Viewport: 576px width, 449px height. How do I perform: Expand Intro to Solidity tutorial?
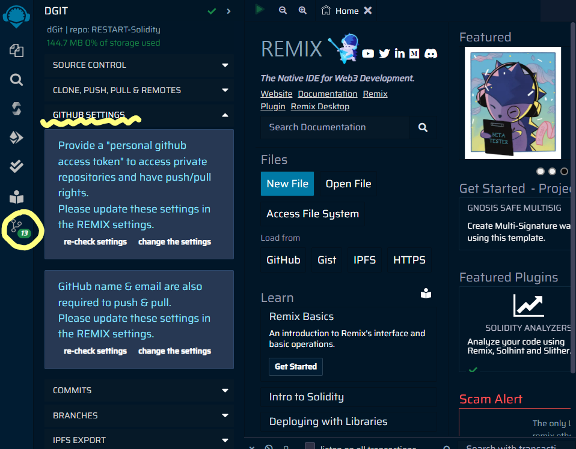pos(349,397)
